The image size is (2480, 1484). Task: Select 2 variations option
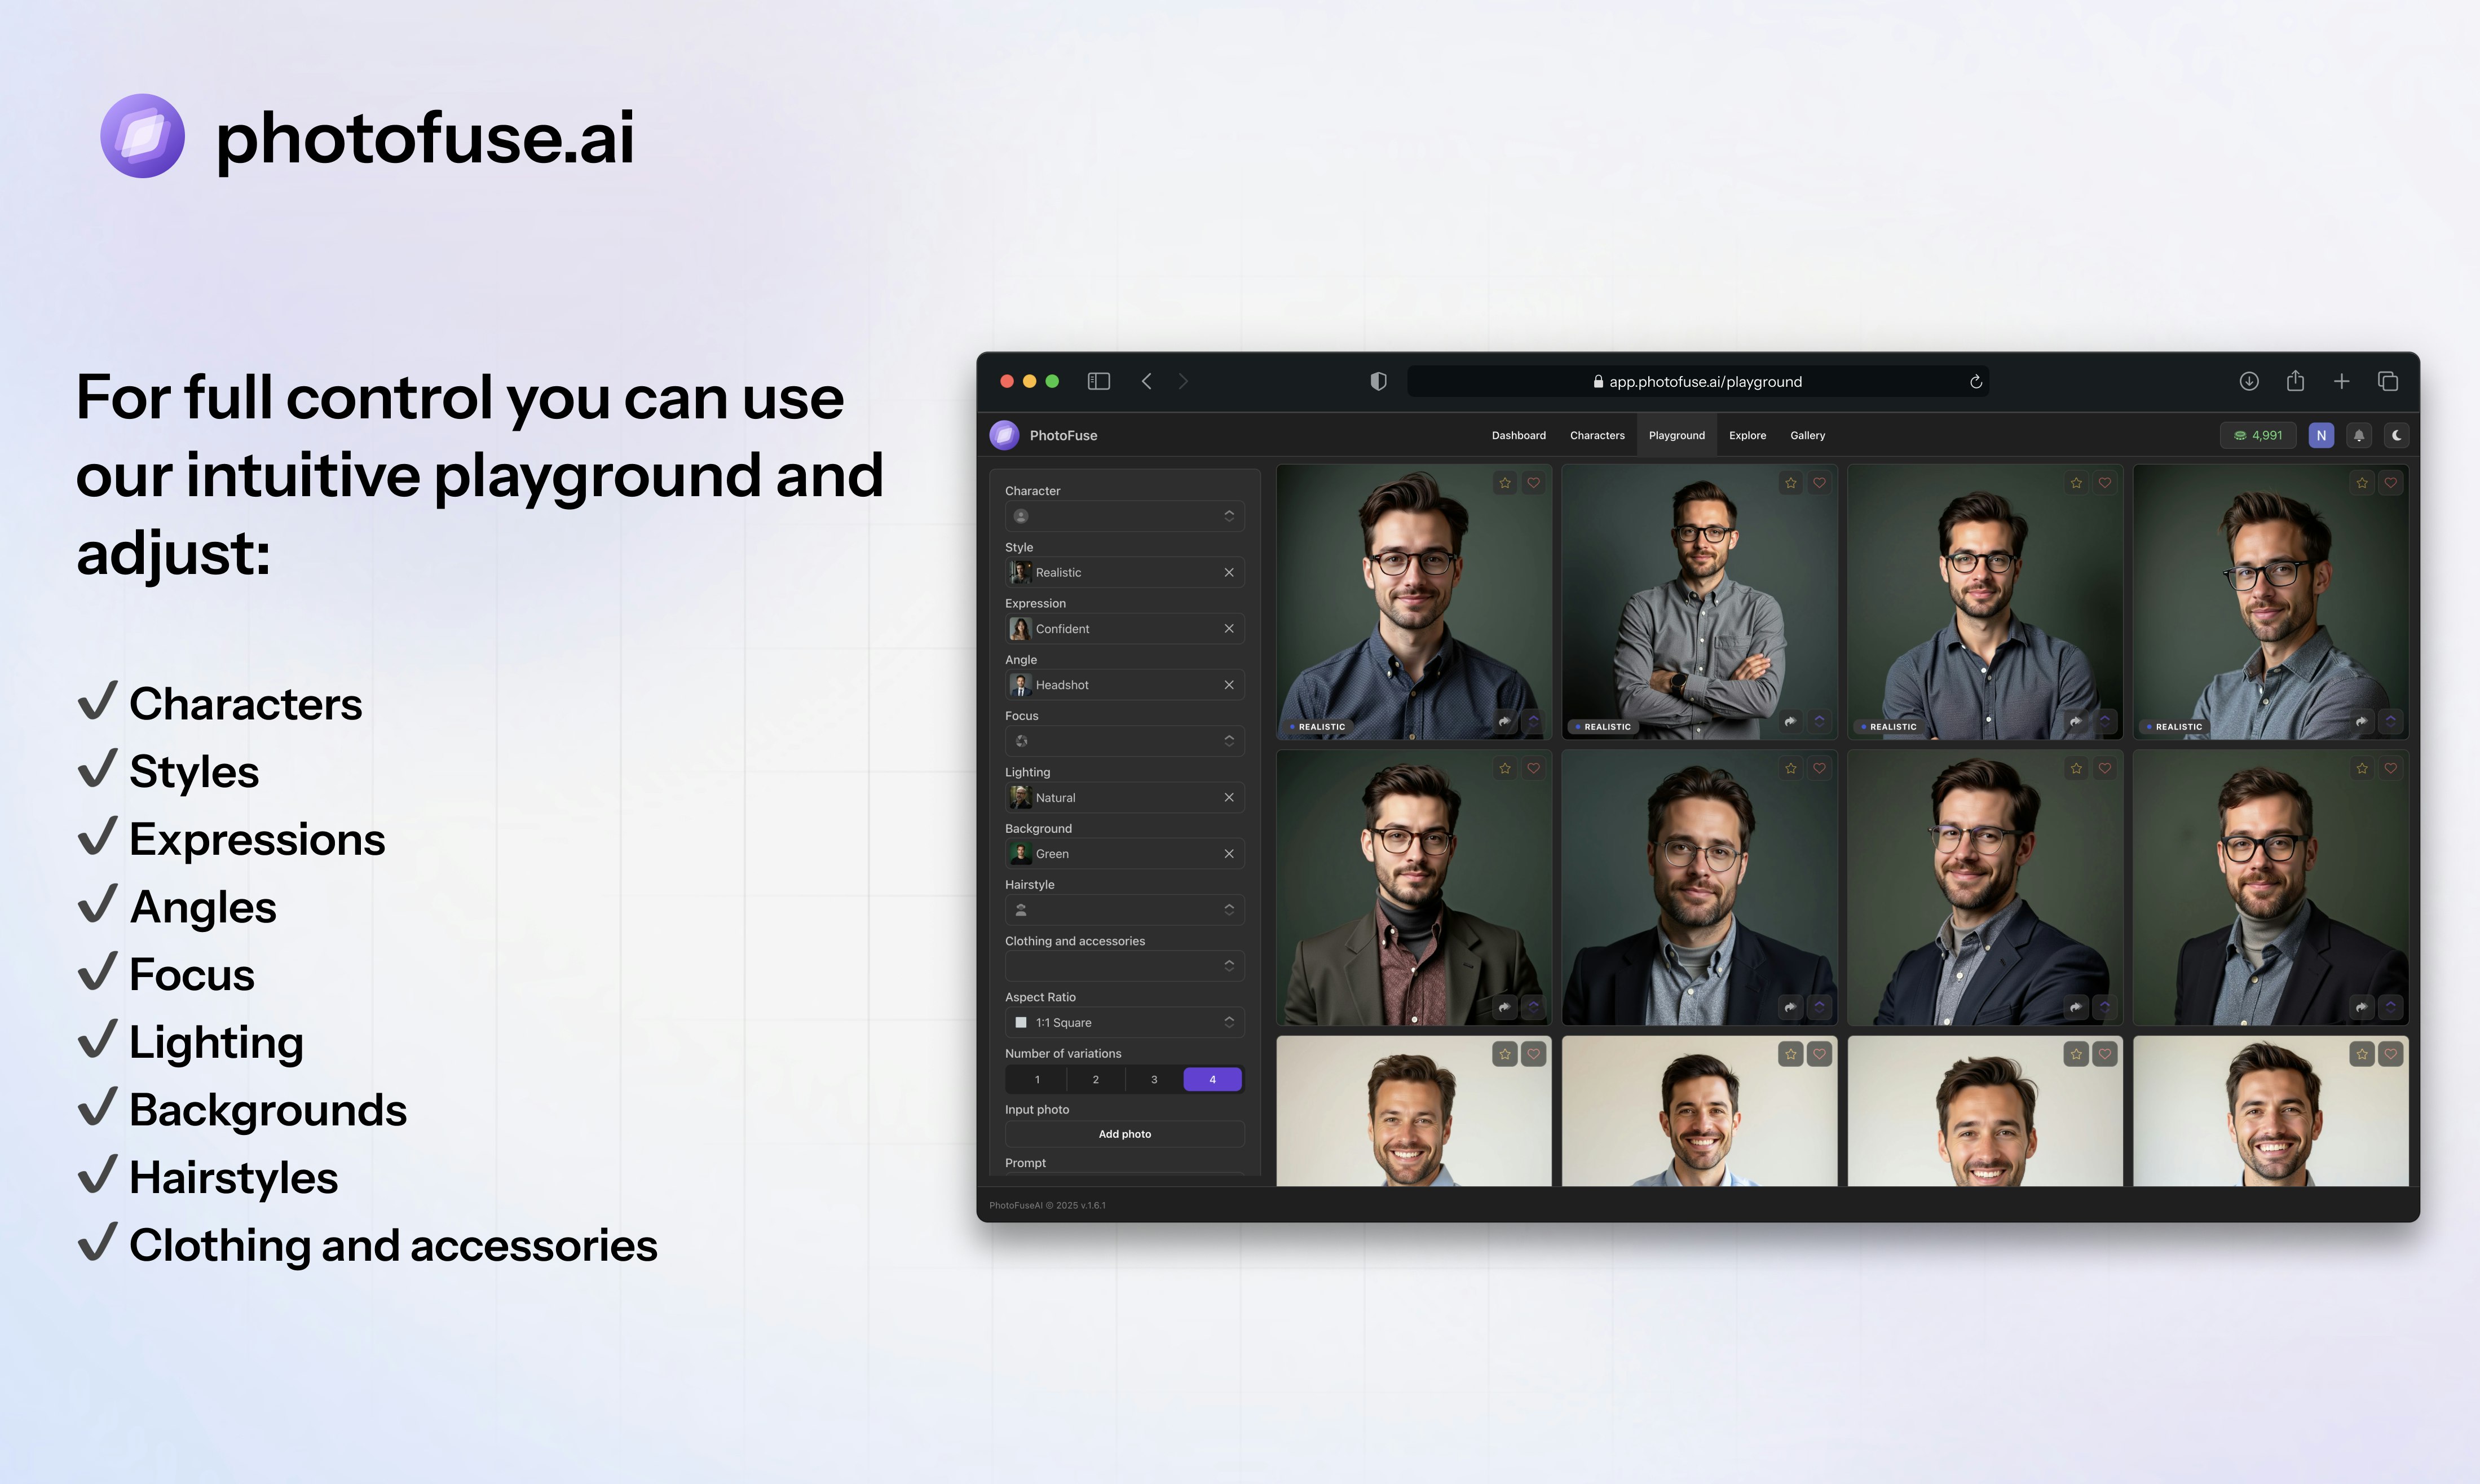pos(1095,1079)
